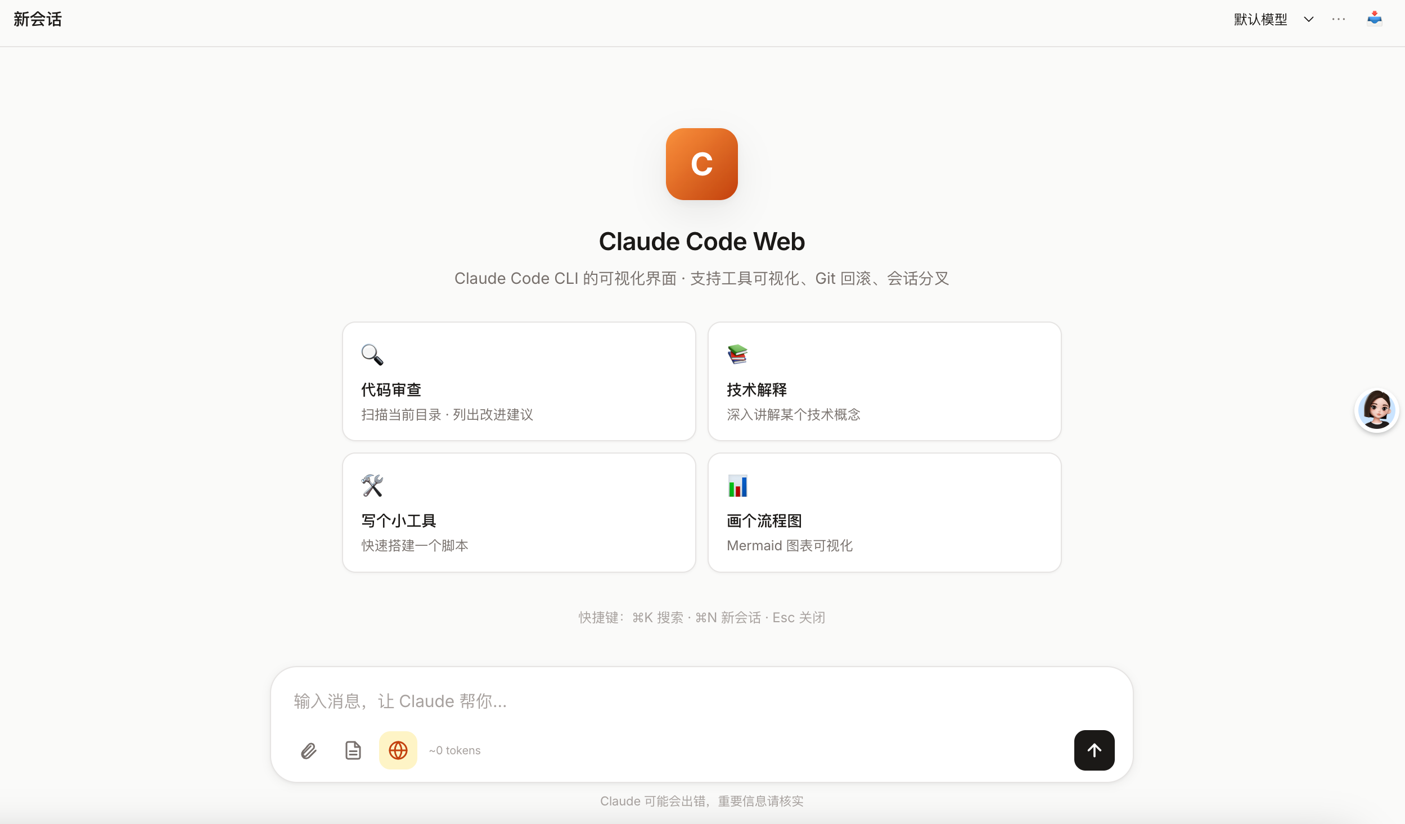Open the three-dot more options menu

(1339, 20)
